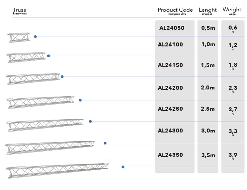Click the truss image for AL24200
Viewport: 247px width, 190px height.
click(x=40, y=102)
